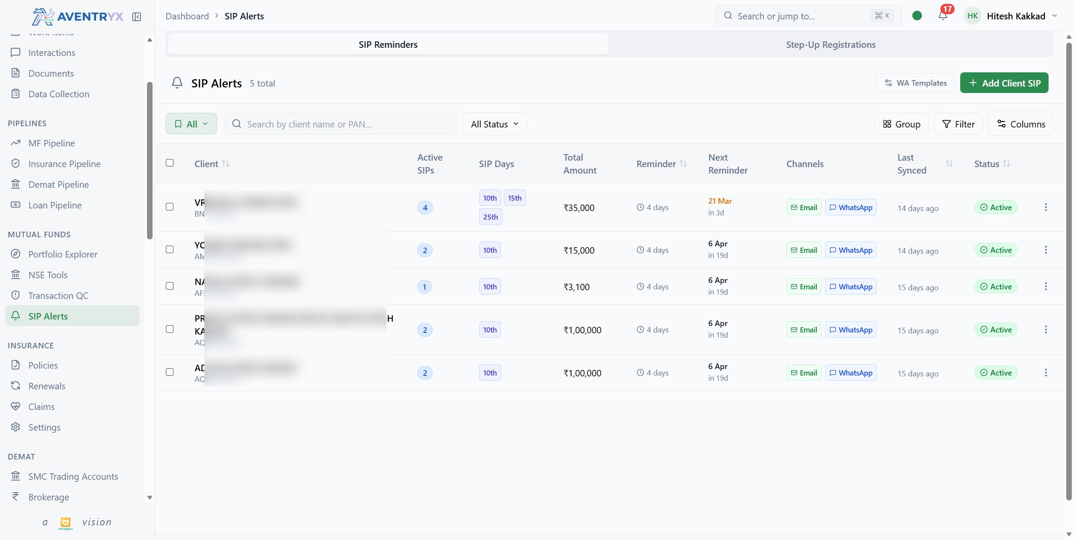Sort by Last Synced column arrows
Screen dimensions: 1074x540
tap(949, 164)
